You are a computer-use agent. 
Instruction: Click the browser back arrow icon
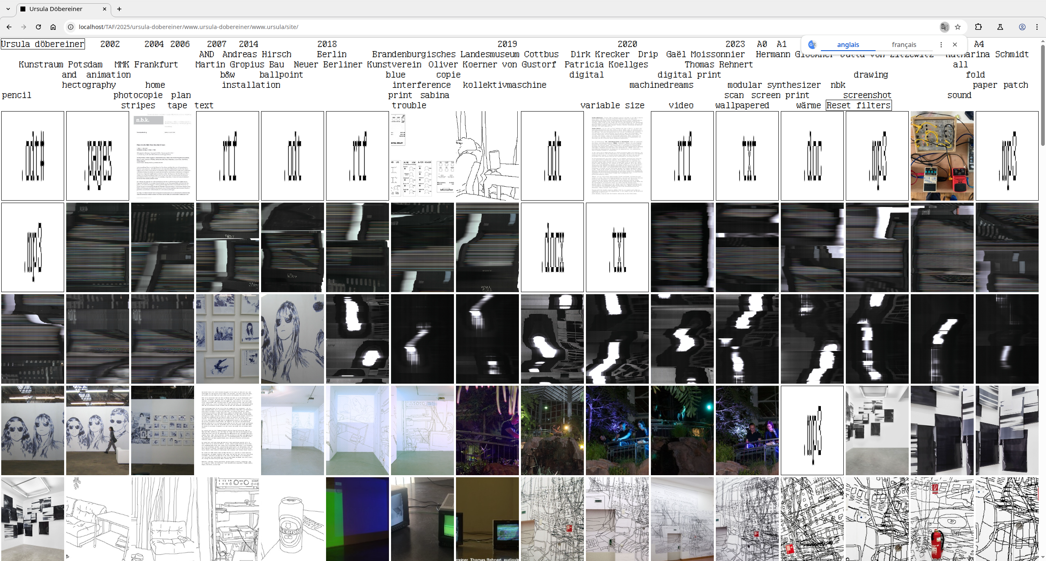[x=9, y=27]
